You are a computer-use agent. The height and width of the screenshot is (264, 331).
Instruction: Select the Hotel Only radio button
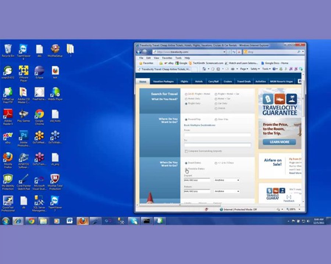pyautogui.click(x=186, y=99)
